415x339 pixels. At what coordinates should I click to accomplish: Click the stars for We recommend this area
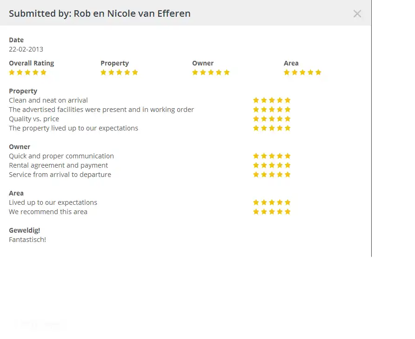(x=272, y=212)
